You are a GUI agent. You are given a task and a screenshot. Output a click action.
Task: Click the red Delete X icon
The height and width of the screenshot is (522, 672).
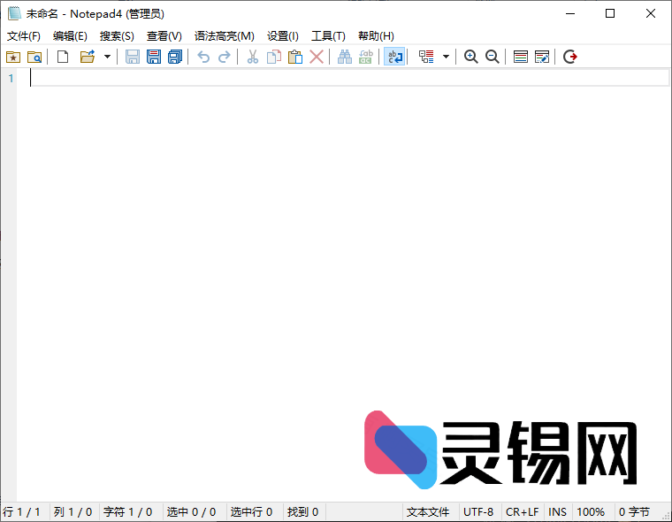click(x=317, y=57)
